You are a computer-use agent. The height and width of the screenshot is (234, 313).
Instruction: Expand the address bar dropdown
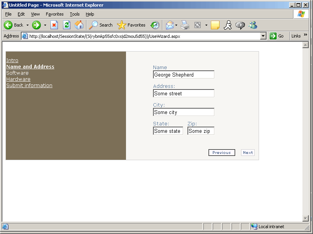[x=263, y=36]
